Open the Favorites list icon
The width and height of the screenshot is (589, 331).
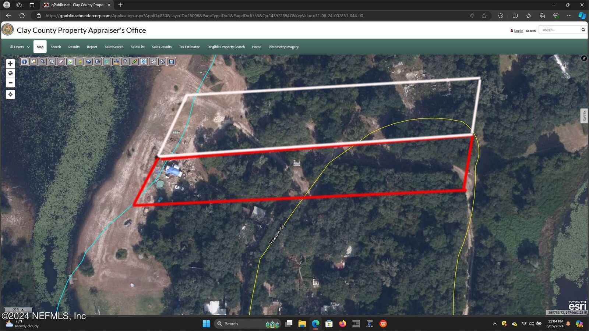coord(529,16)
